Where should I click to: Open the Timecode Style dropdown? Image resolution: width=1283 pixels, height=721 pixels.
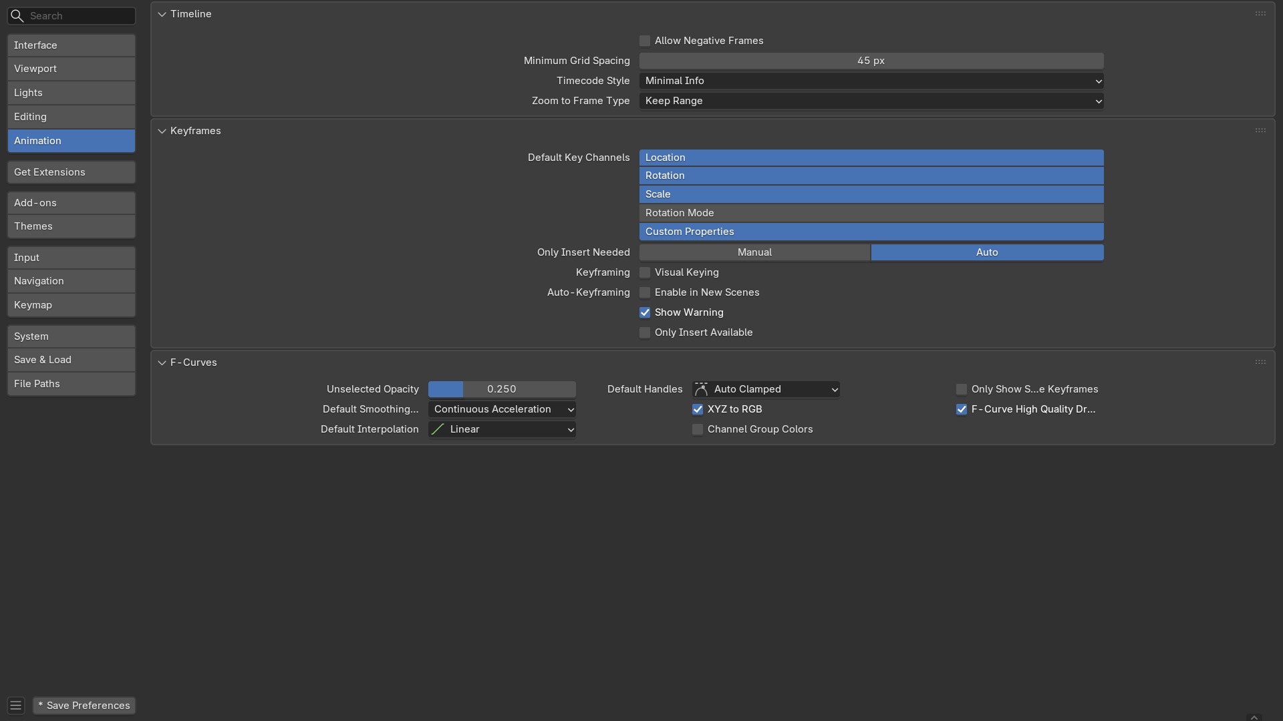click(x=871, y=81)
